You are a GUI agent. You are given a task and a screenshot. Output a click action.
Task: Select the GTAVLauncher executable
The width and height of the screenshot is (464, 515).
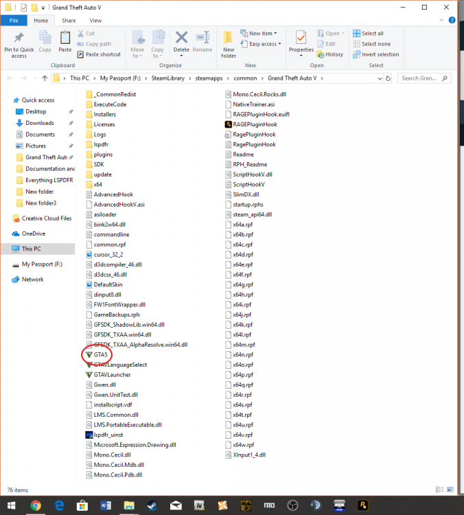[108, 375]
